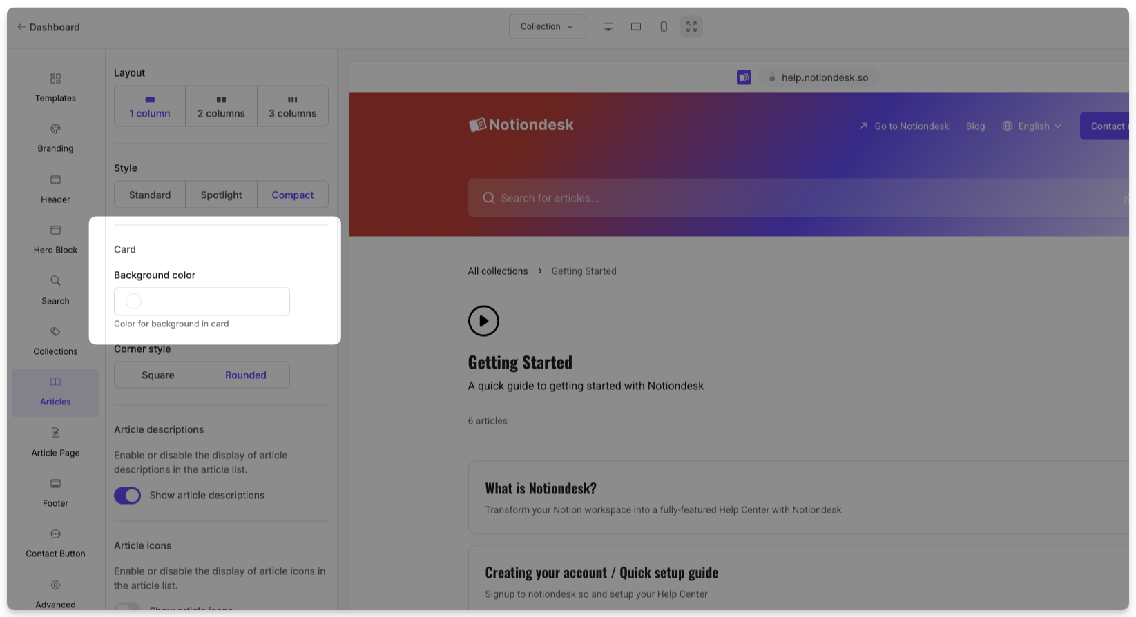Select 3 columns layout

click(293, 106)
